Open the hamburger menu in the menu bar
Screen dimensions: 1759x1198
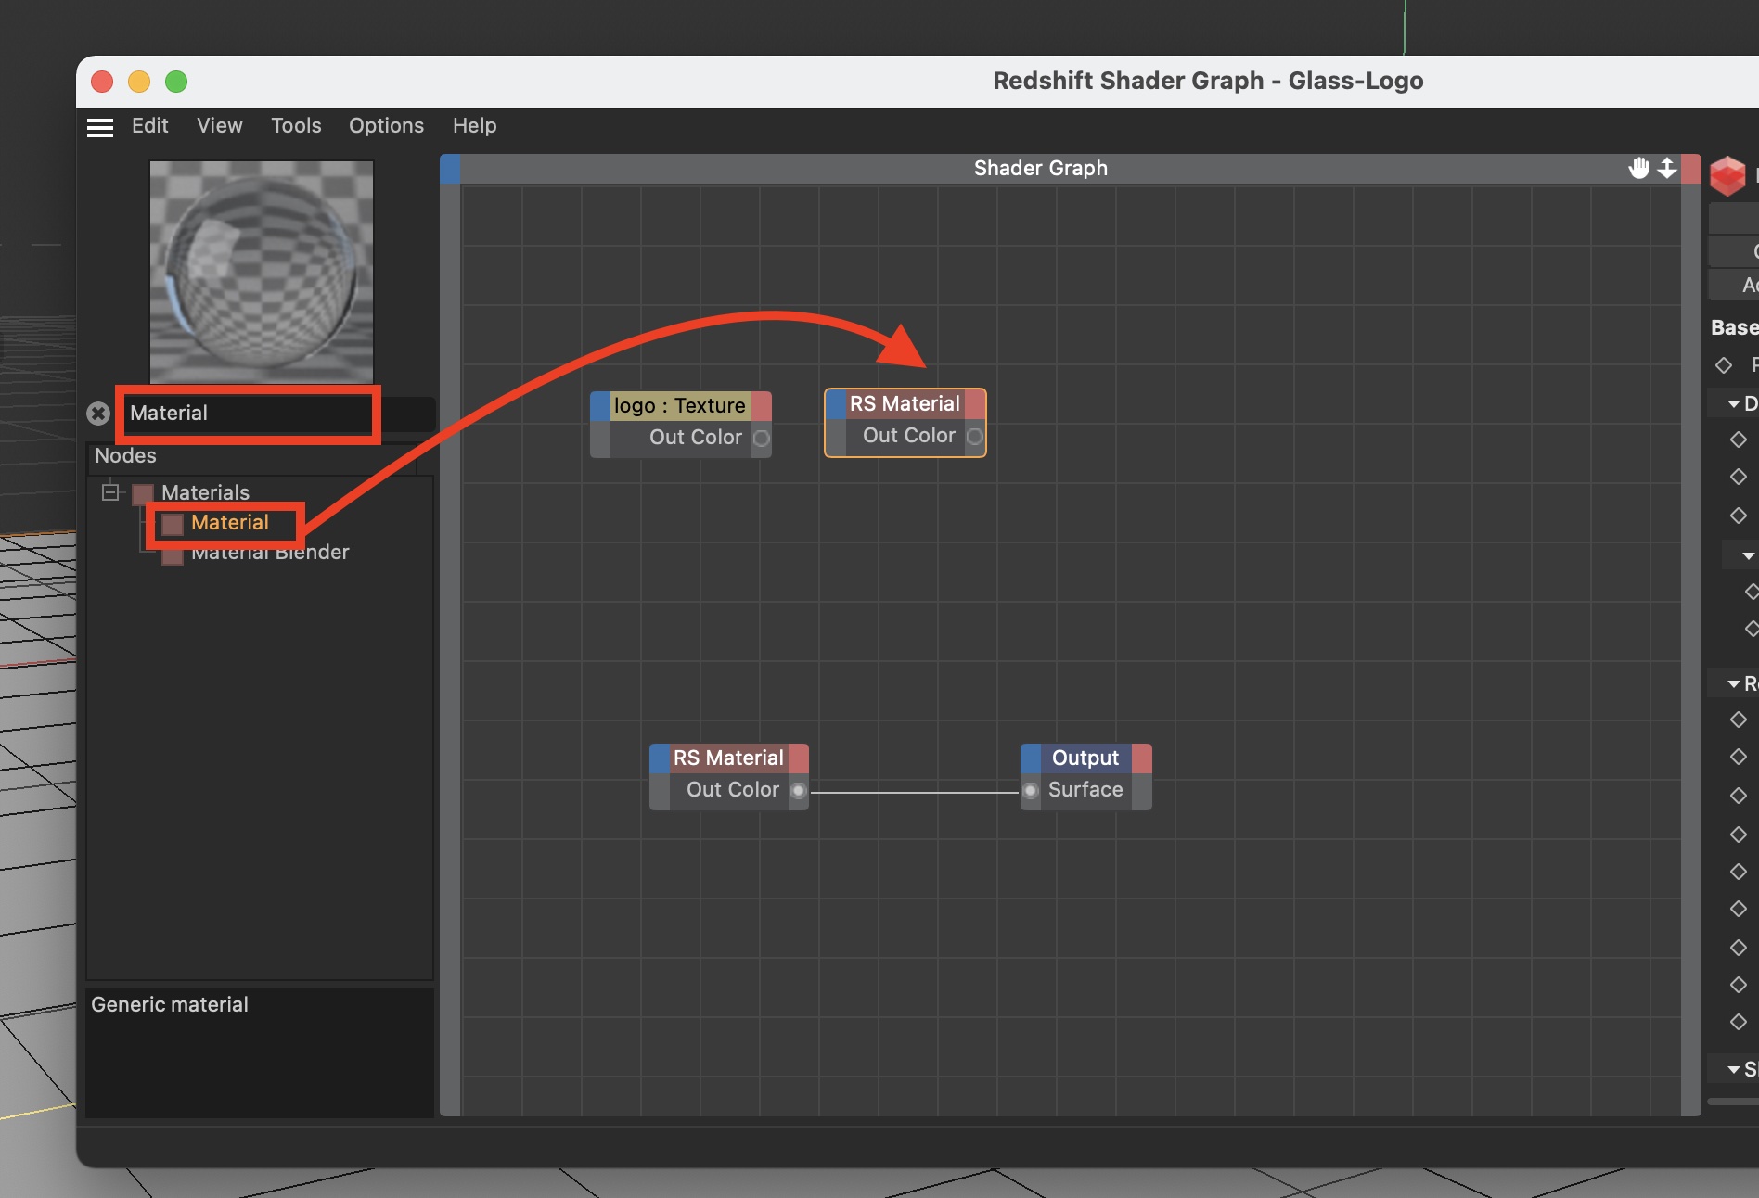click(x=100, y=127)
